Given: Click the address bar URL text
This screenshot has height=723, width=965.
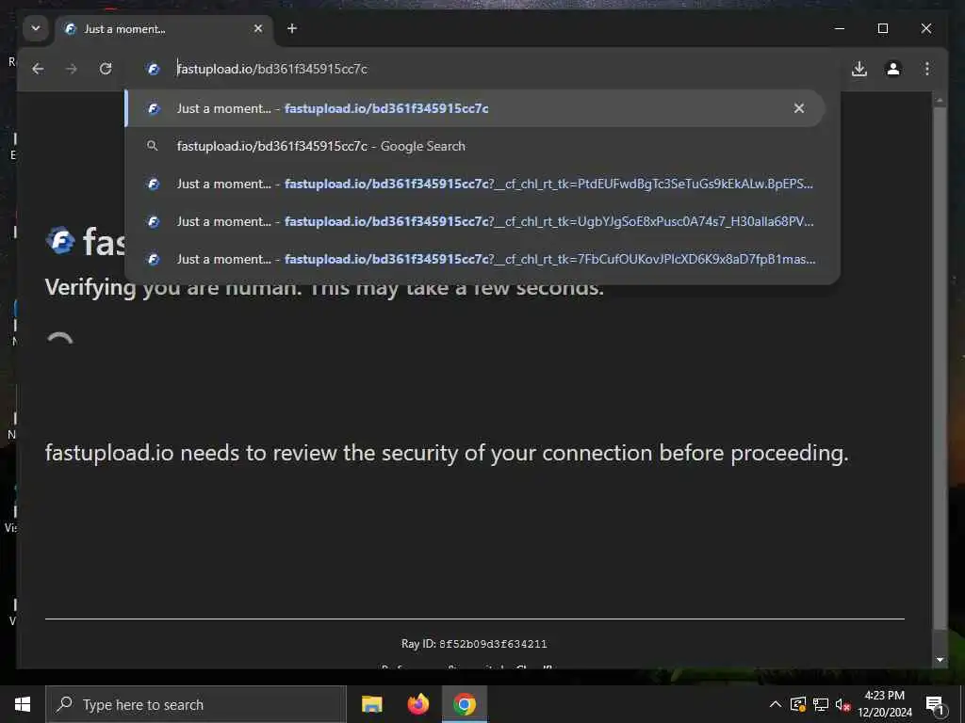Looking at the screenshot, I should [272, 69].
